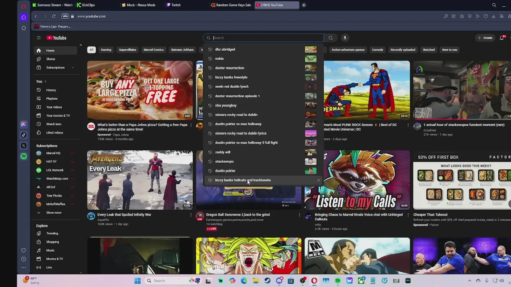
Task: Open Trae Flocka channel subscription
Action: 55,195
